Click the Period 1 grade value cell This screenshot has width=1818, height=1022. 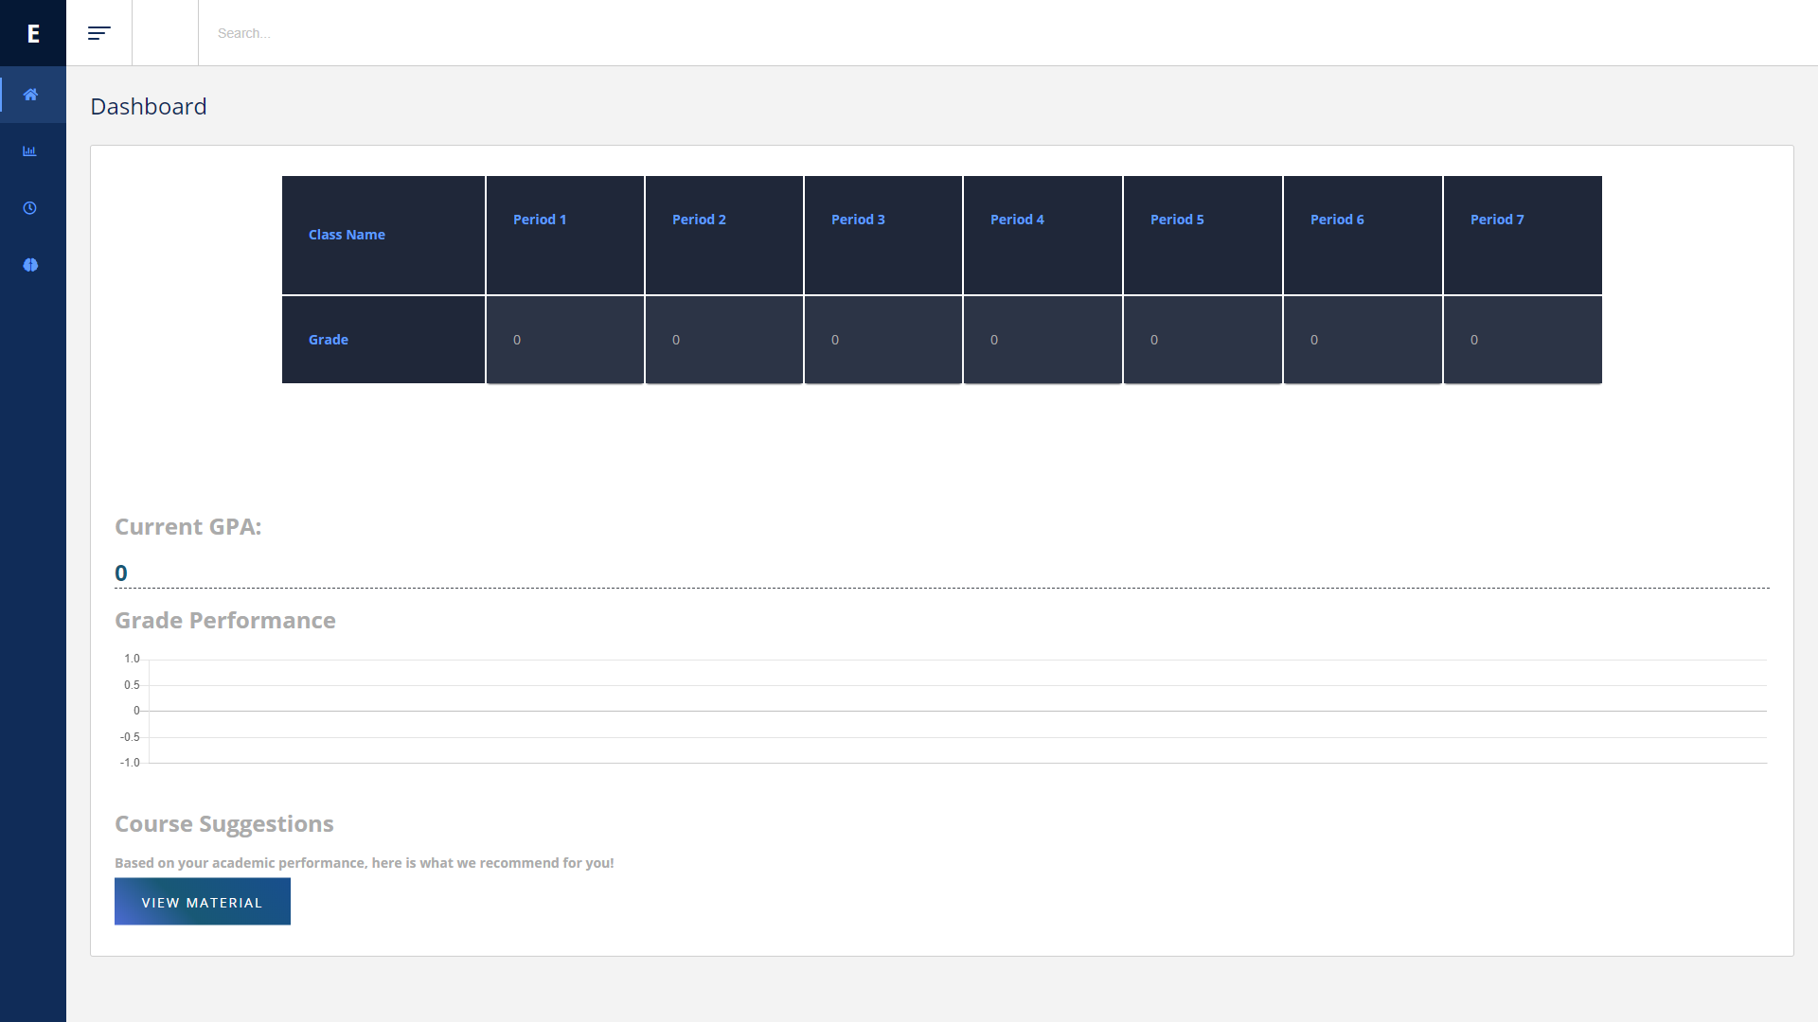pyautogui.click(x=565, y=340)
